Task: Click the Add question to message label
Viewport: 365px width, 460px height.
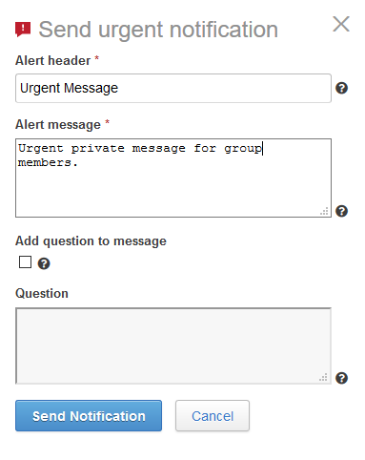Action: tap(91, 241)
